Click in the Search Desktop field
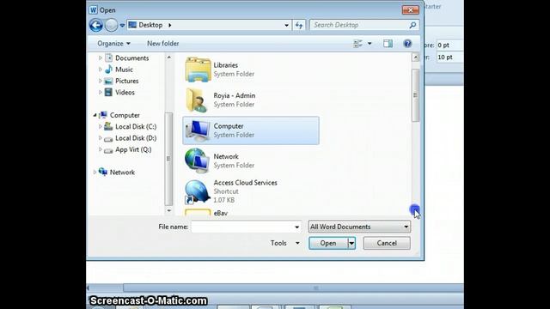The height and width of the screenshot is (309, 550). coord(360,25)
